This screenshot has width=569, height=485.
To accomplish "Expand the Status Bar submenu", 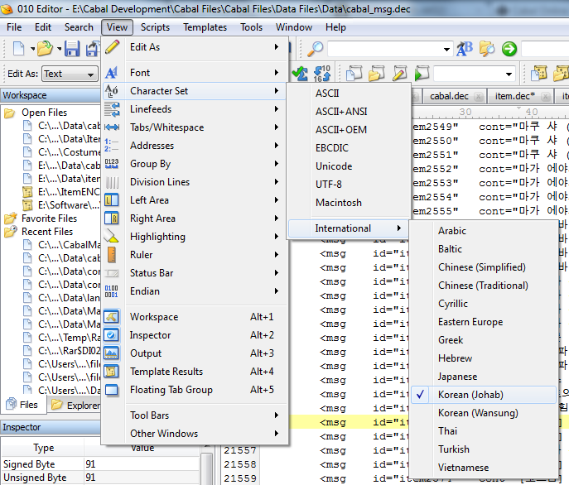I will point(196,273).
